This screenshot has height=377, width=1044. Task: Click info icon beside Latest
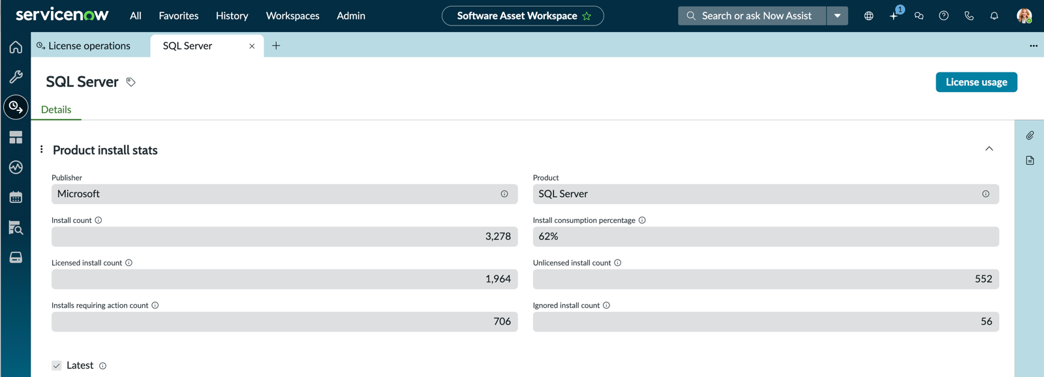pos(102,366)
